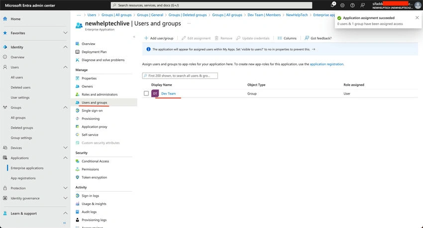423x228 pixels.
Task: Click the Protection lock icon
Action: [5, 188]
